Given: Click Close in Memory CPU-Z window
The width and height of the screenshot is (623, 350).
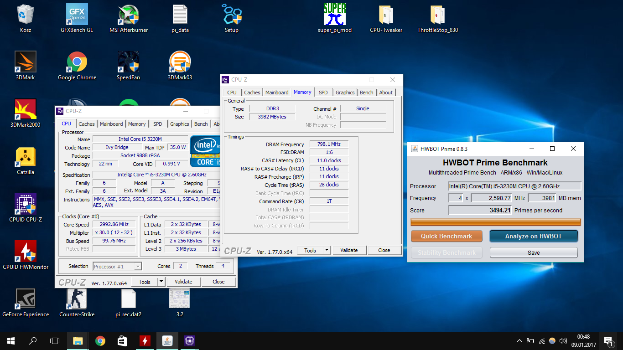Looking at the screenshot, I should point(384,250).
